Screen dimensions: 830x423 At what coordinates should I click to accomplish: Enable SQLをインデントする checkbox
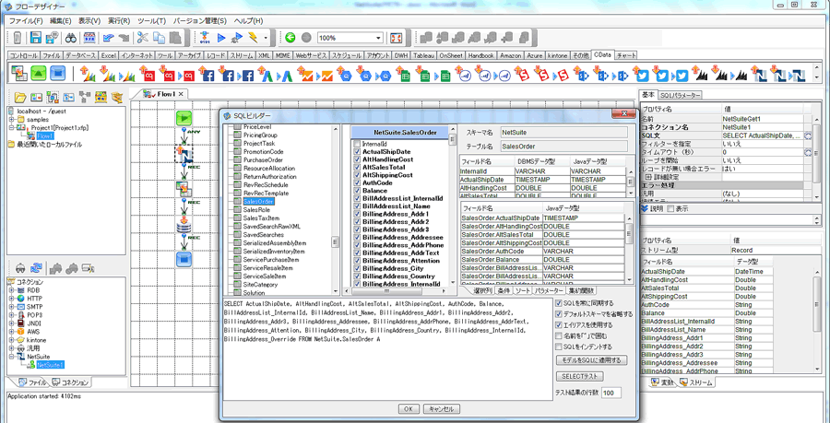pyautogui.click(x=559, y=347)
